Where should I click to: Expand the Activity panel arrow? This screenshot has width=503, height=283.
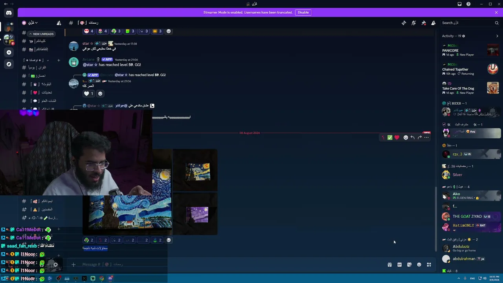click(x=497, y=36)
